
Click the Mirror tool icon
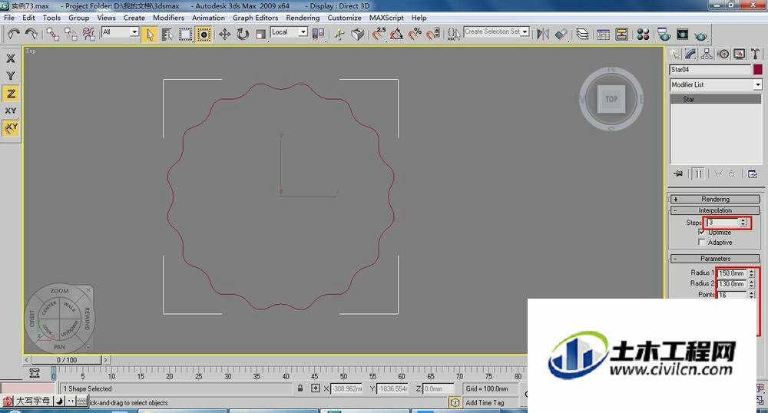point(543,35)
